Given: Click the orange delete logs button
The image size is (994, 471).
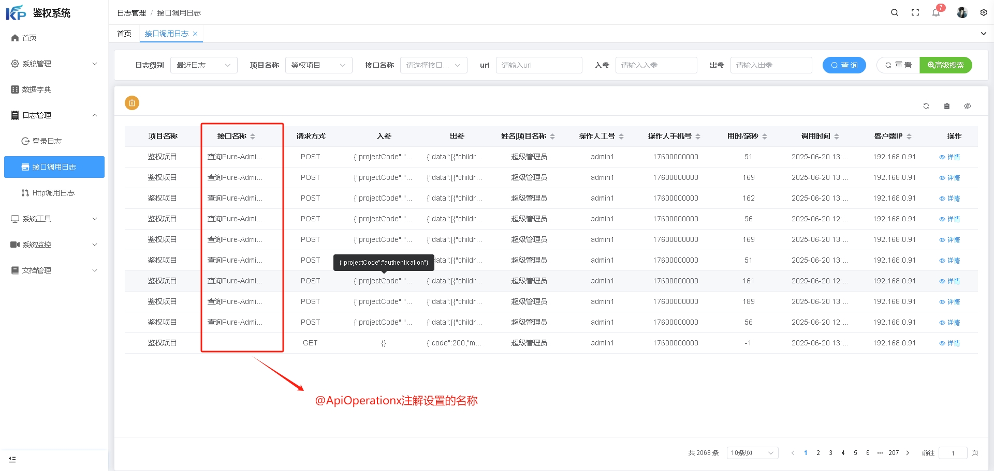Looking at the screenshot, I should pyautogui.click(x=132, y=103).
